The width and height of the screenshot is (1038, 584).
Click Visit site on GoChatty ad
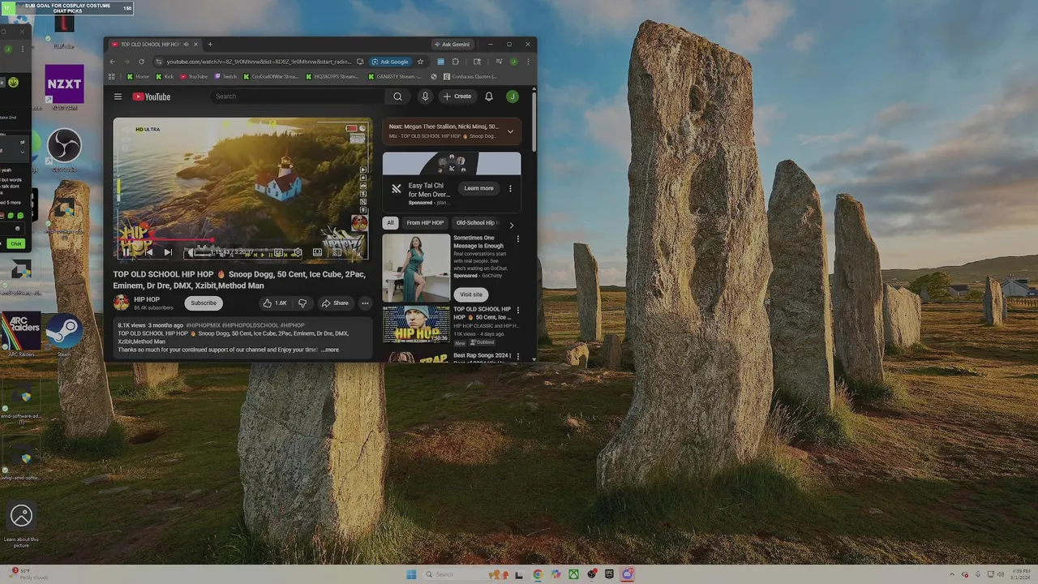pyautogui.click(x=471, y=294)
